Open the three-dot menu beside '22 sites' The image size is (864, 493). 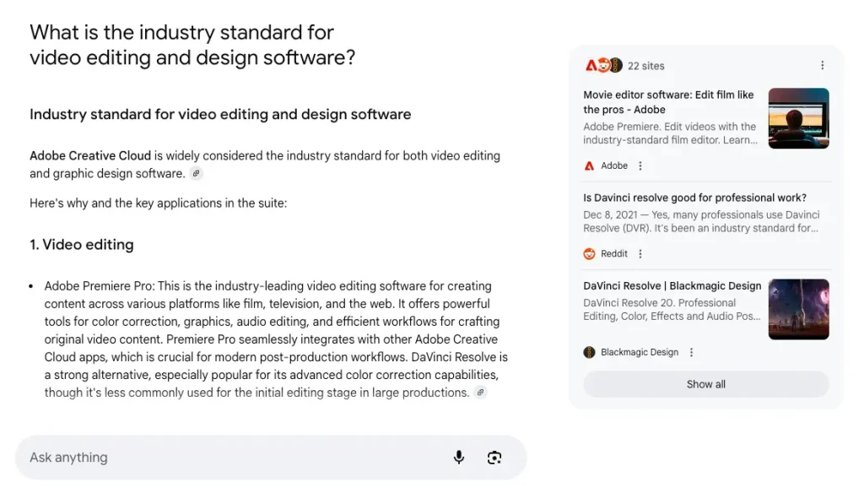point(822,66)
